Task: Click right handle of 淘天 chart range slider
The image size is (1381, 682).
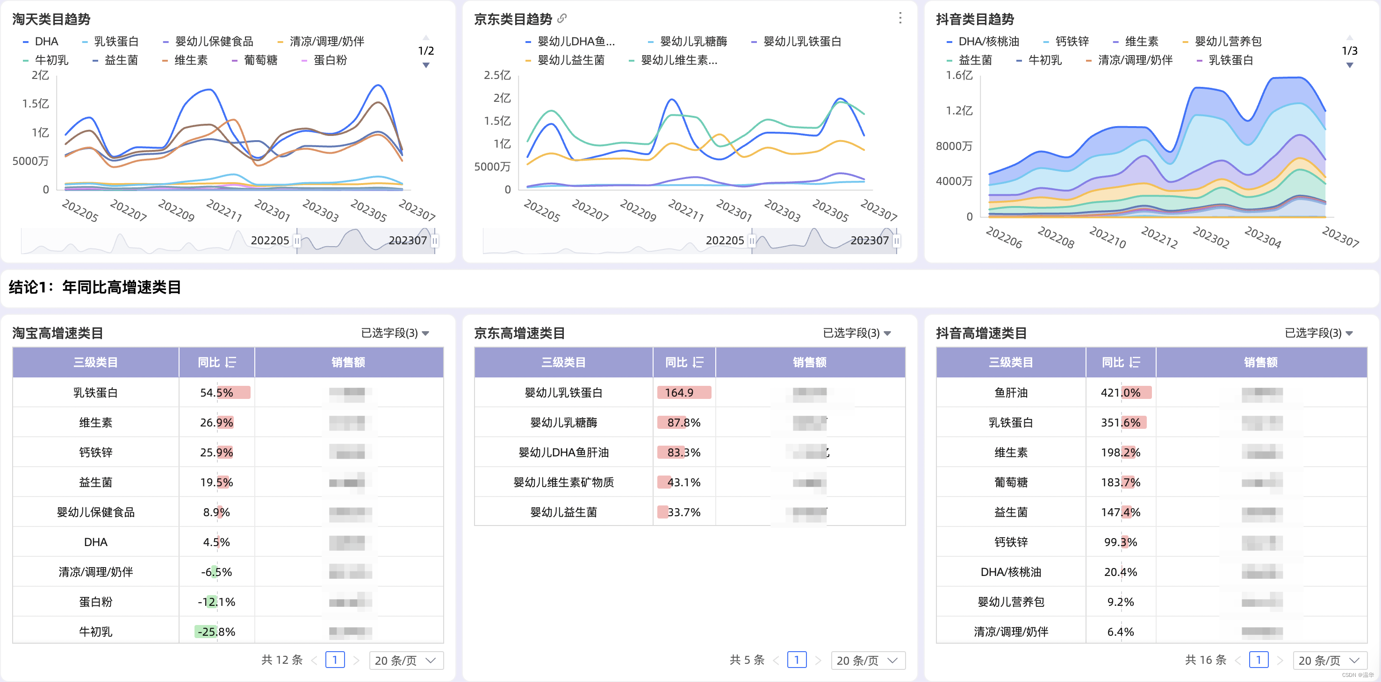Action: coord(435,241)
